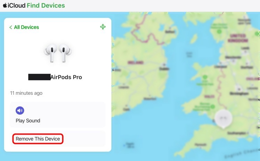Screen dimensions: 260x161
Task: Collapse the device panel with arrows icon
Action: [103, 27]
